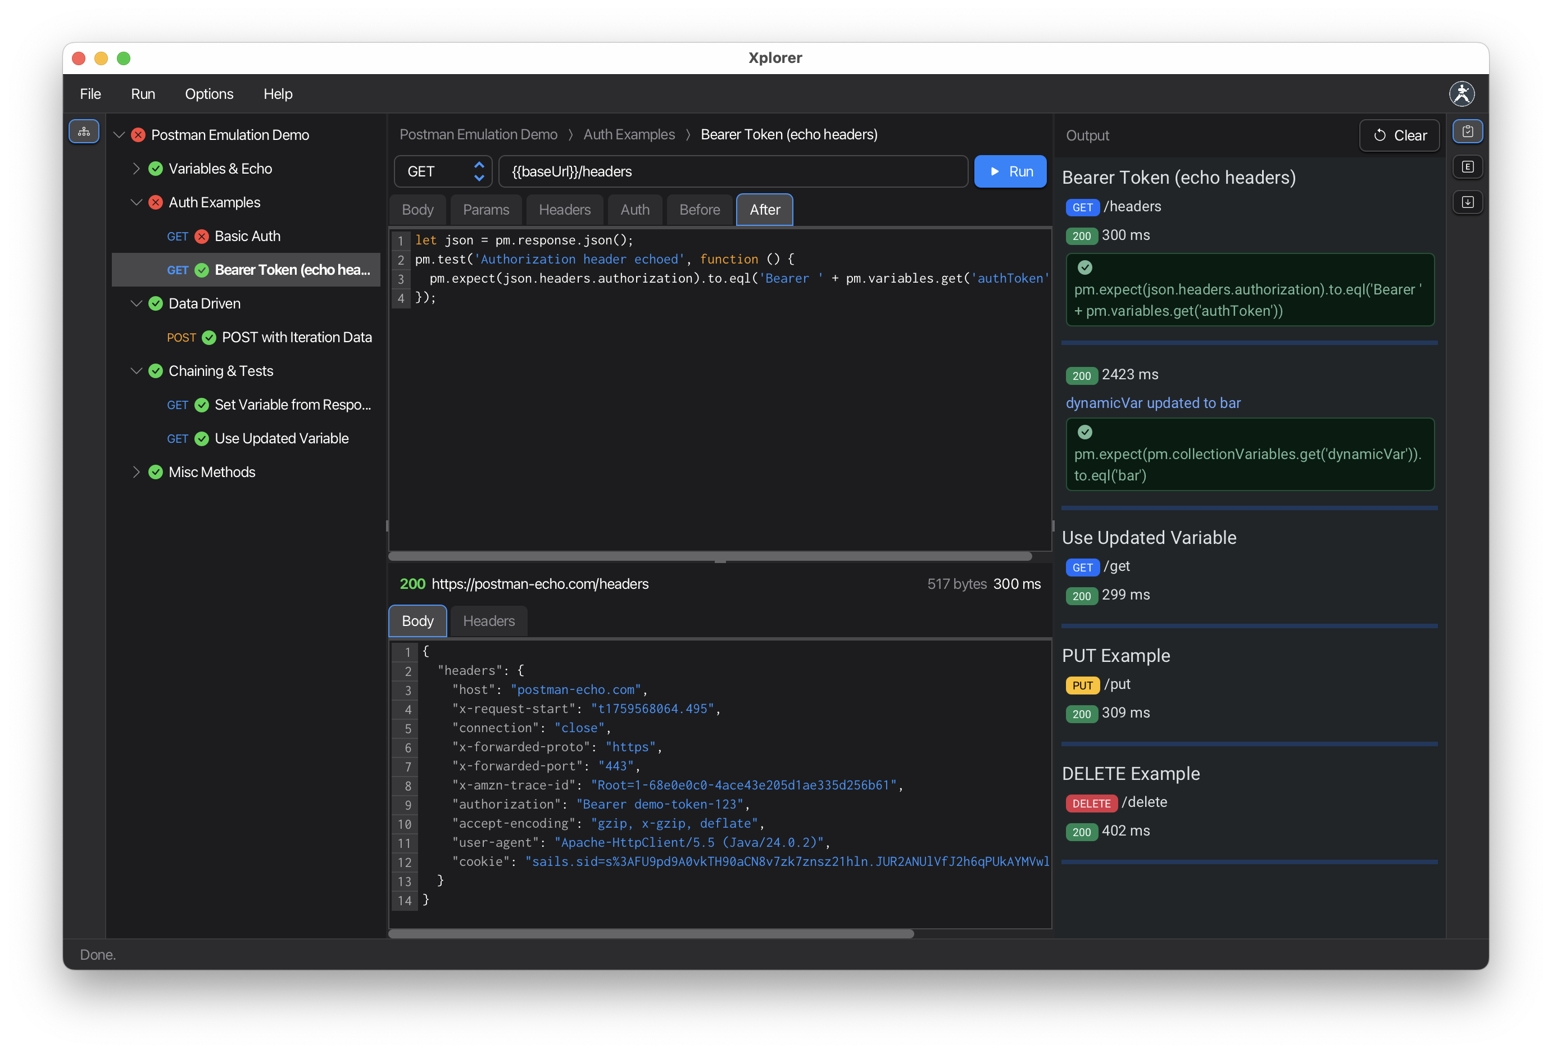The height and width of the screenshot is (1053, 1552).
Task: Click the green success icon beside Data Driven
Action: pos(155,303)
